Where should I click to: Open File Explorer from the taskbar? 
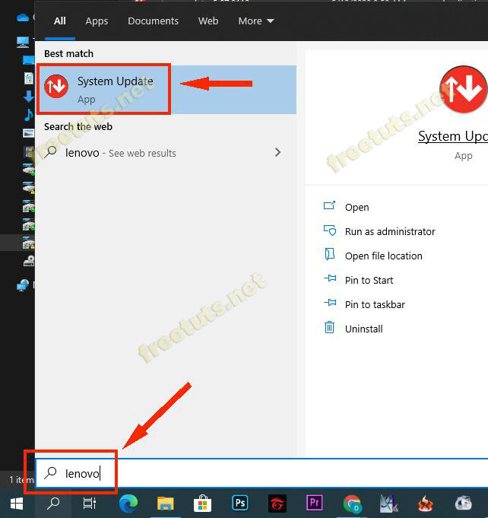166,504
